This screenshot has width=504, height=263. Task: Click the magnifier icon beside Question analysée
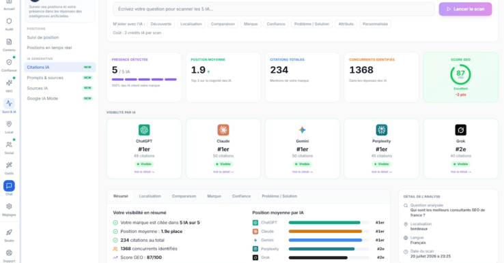[406, 206]
